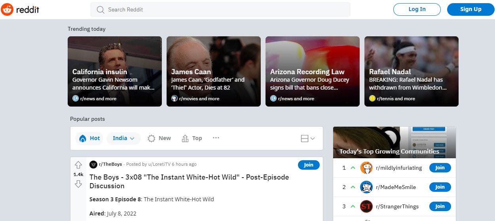Select the Top sort tab
This screenshot has height=221, width=495.
192,139
